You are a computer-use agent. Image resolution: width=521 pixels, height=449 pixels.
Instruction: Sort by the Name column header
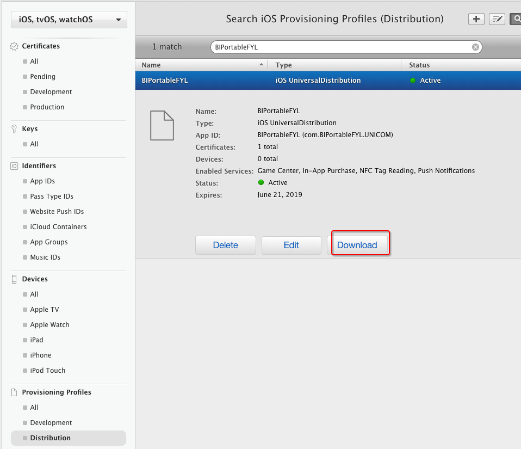[202, 65]
